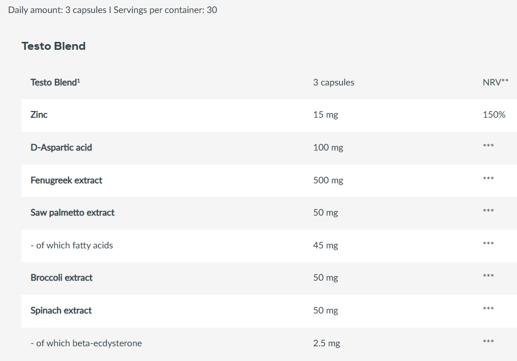The width and height of the screenshot is (517, 361).
Task: Select the Saw palmetto extract label
Action: [72, 213]
